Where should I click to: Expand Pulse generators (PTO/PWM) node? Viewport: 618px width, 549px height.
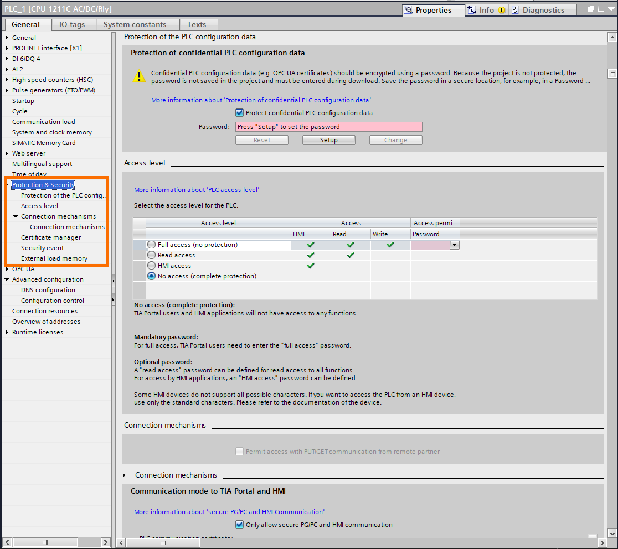pyautogui.click(x=7, y=90)
